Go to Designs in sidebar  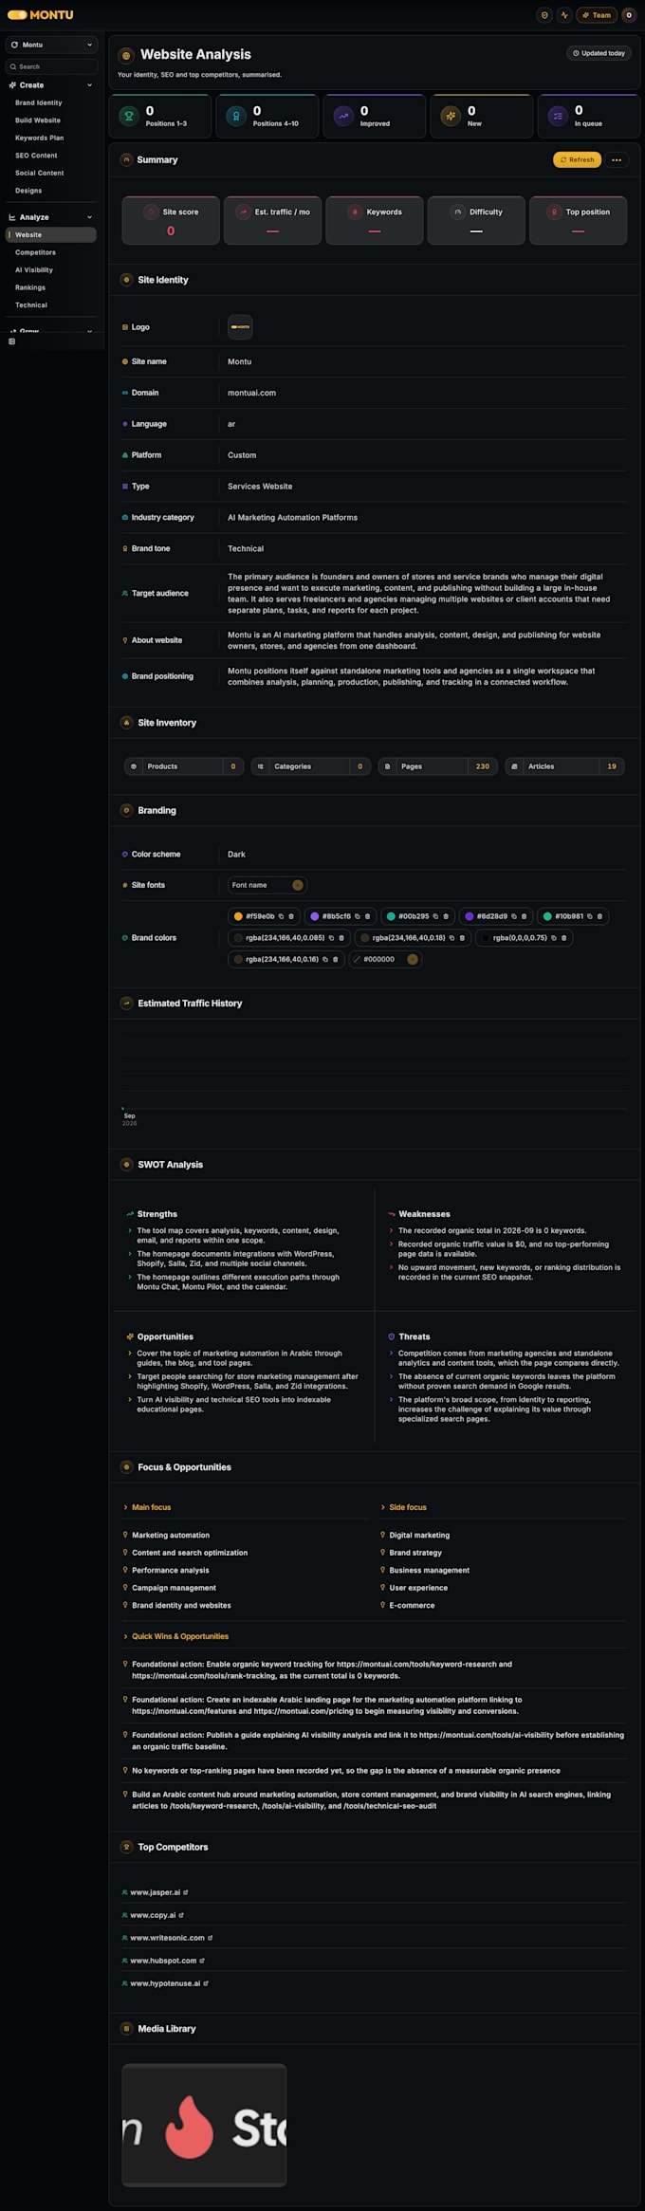pyautogui.click(x=28, y=191)
